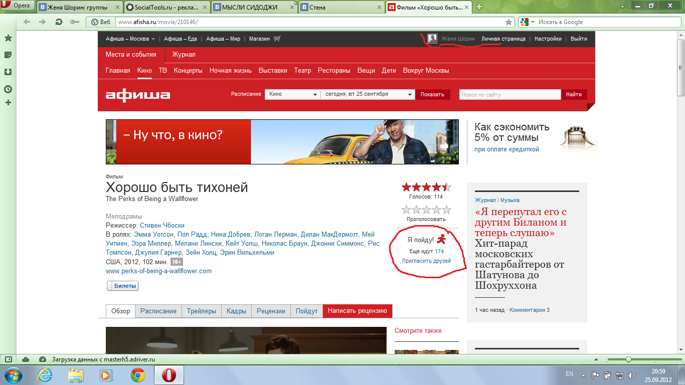The height and width of the screenshot is (385, 685).
Task: Open the Журнал section
Action: click(184, 55)
